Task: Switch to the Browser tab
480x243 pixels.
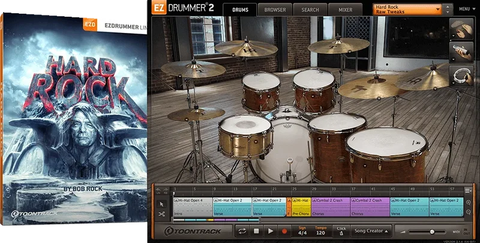Action: tap(275, 10)
